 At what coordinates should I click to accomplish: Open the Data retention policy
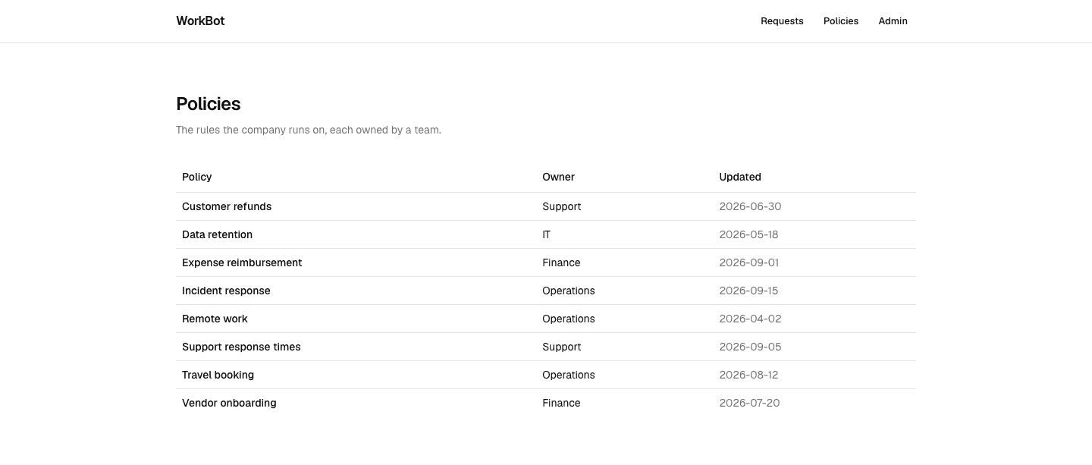click(217, 234)
